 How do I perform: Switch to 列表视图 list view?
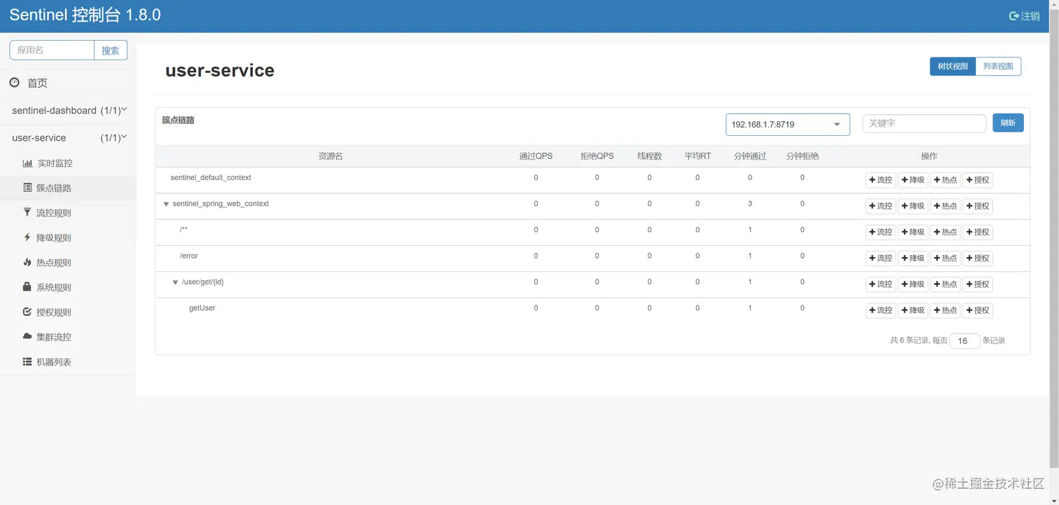998,67
